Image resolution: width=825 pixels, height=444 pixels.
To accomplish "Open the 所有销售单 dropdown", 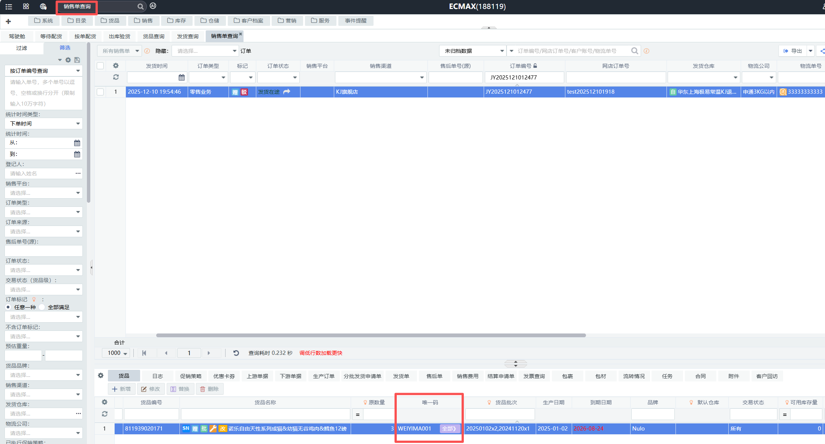I will click(120, 51).
